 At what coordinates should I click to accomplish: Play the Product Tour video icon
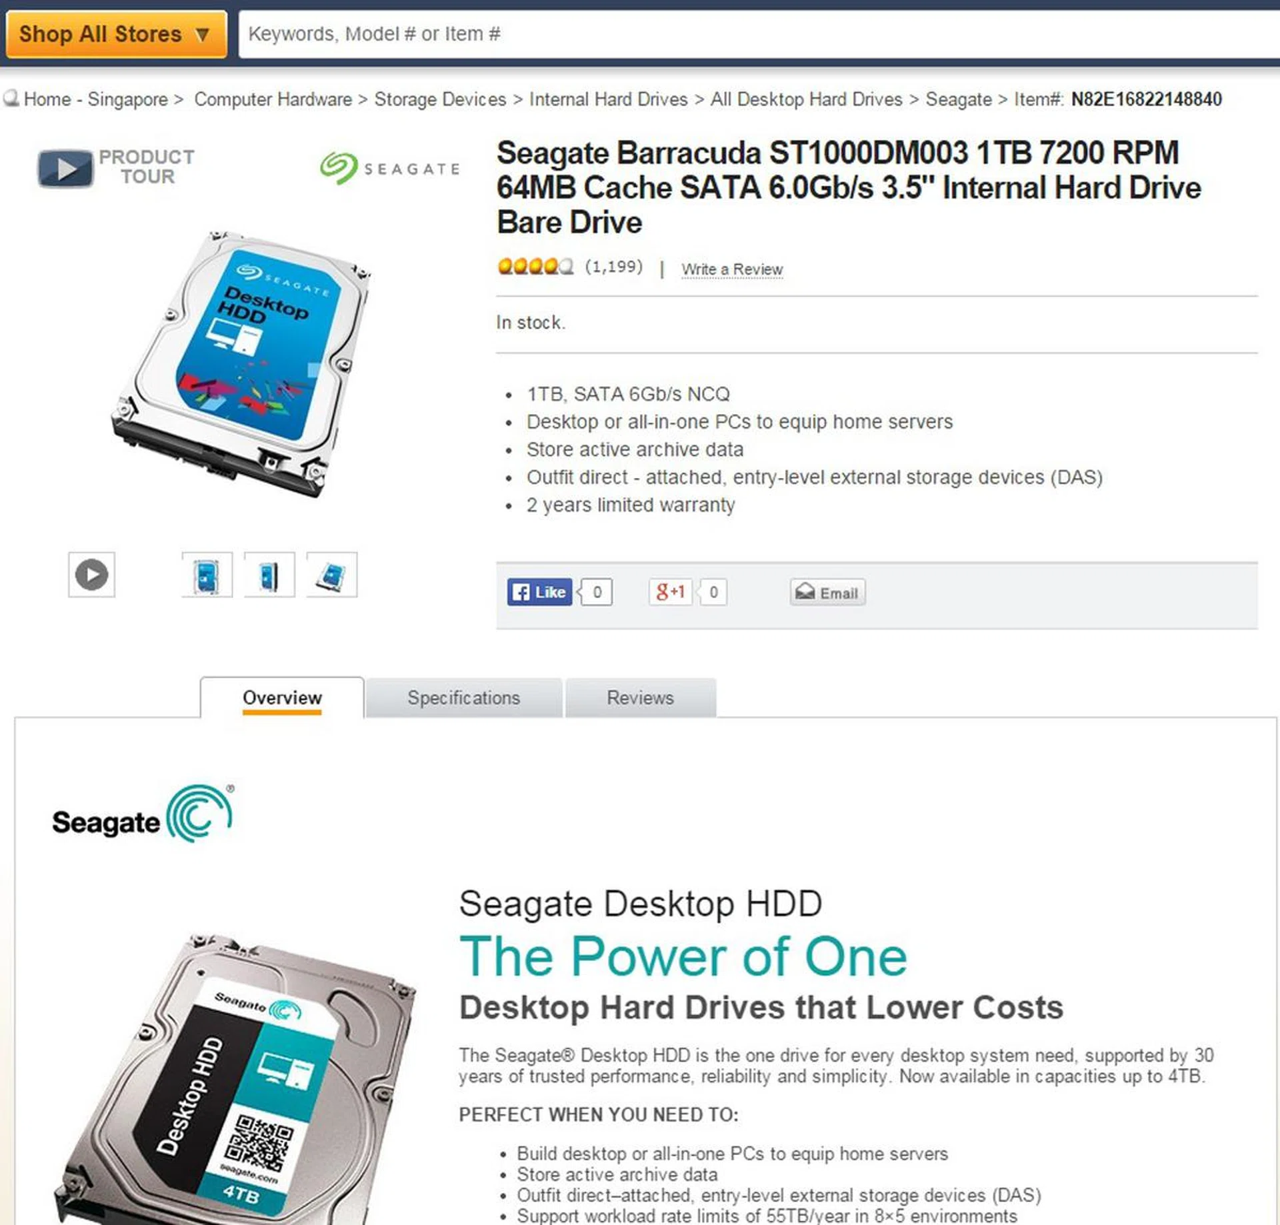coord(65,168)
